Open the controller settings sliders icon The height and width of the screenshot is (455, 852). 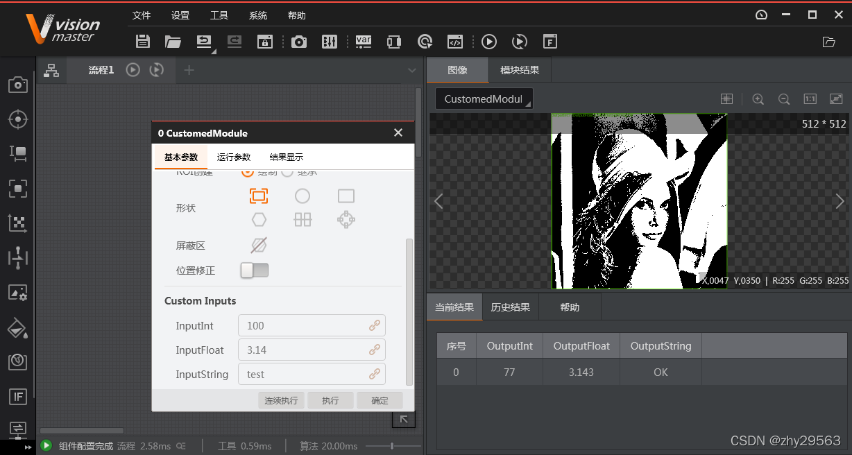(330, 42)
